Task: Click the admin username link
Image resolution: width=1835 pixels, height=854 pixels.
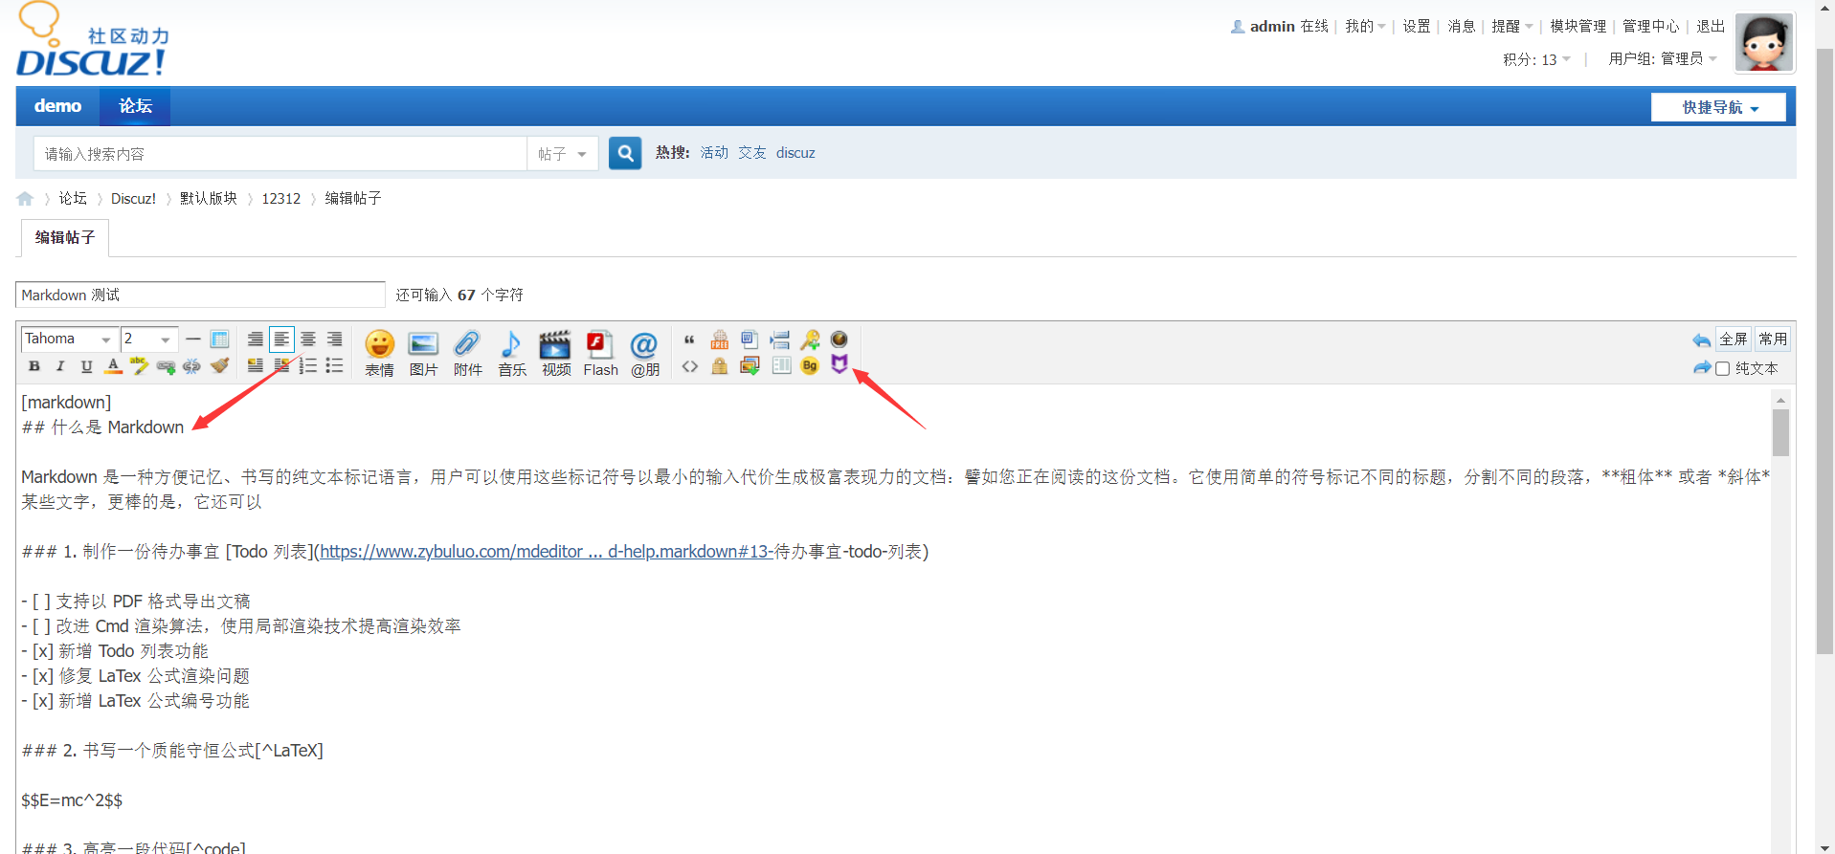Action: 1272,27
